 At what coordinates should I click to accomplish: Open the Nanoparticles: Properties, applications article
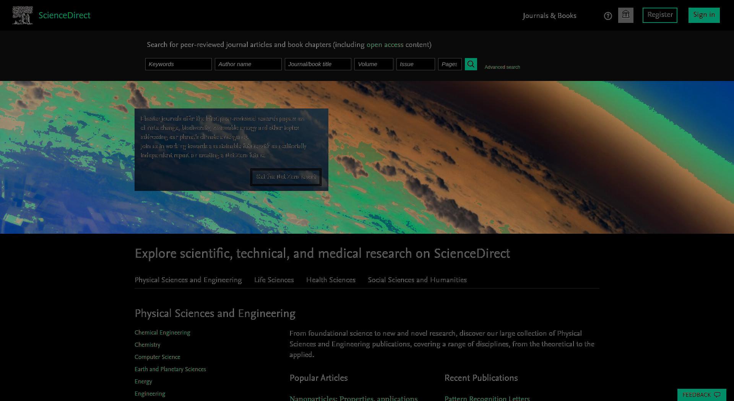353,398
